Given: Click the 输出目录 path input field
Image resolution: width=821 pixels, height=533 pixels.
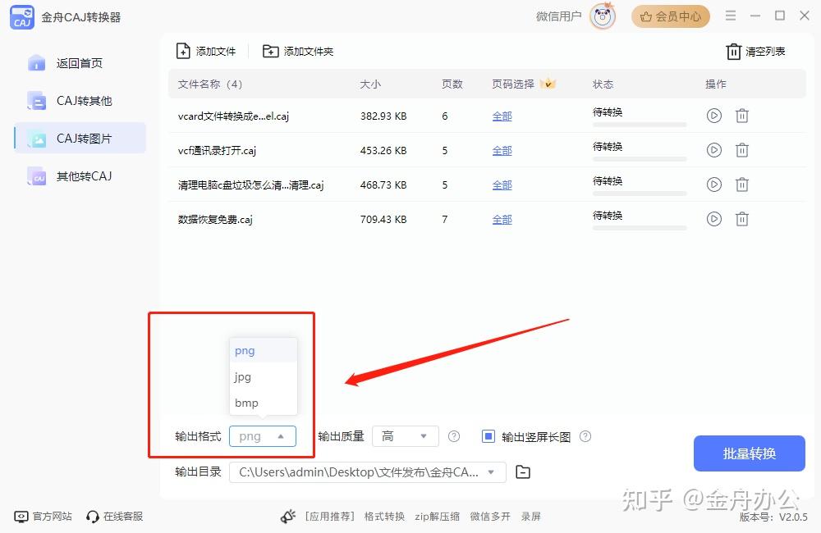Looking at the screenshot, I should point(361,472).
